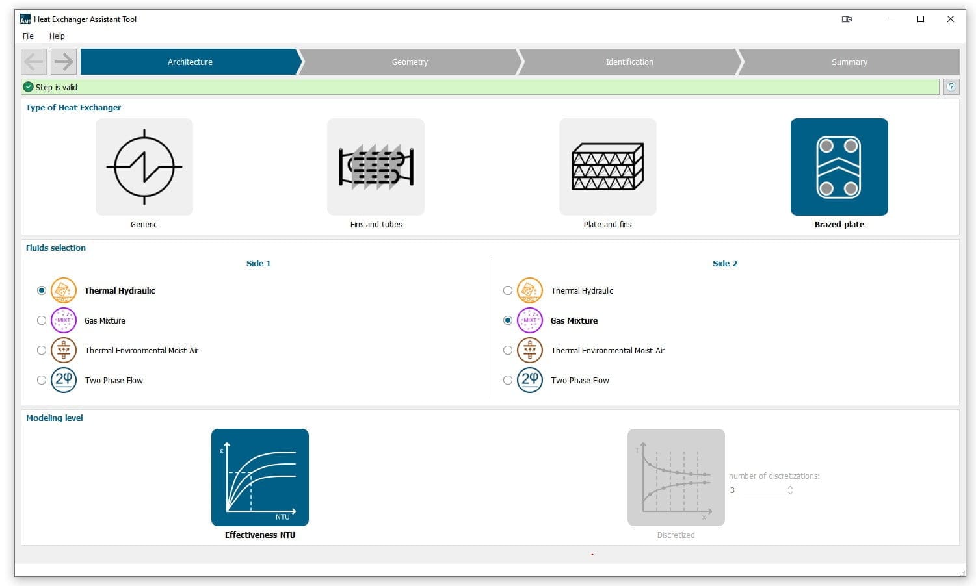This screenshot has width=976, height=586.
Task: Click the Side 2 Thermal Hydraulic icon
Action: coord(530,290)
